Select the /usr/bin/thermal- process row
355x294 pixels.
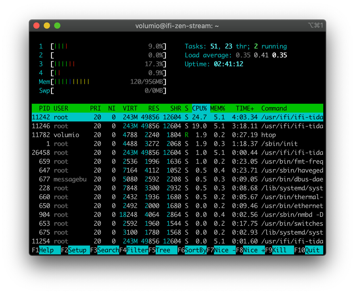pyautogui.click(x=177, y=197)
